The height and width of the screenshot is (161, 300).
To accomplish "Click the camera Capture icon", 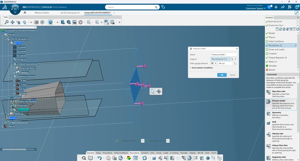I will pos(36,22).
